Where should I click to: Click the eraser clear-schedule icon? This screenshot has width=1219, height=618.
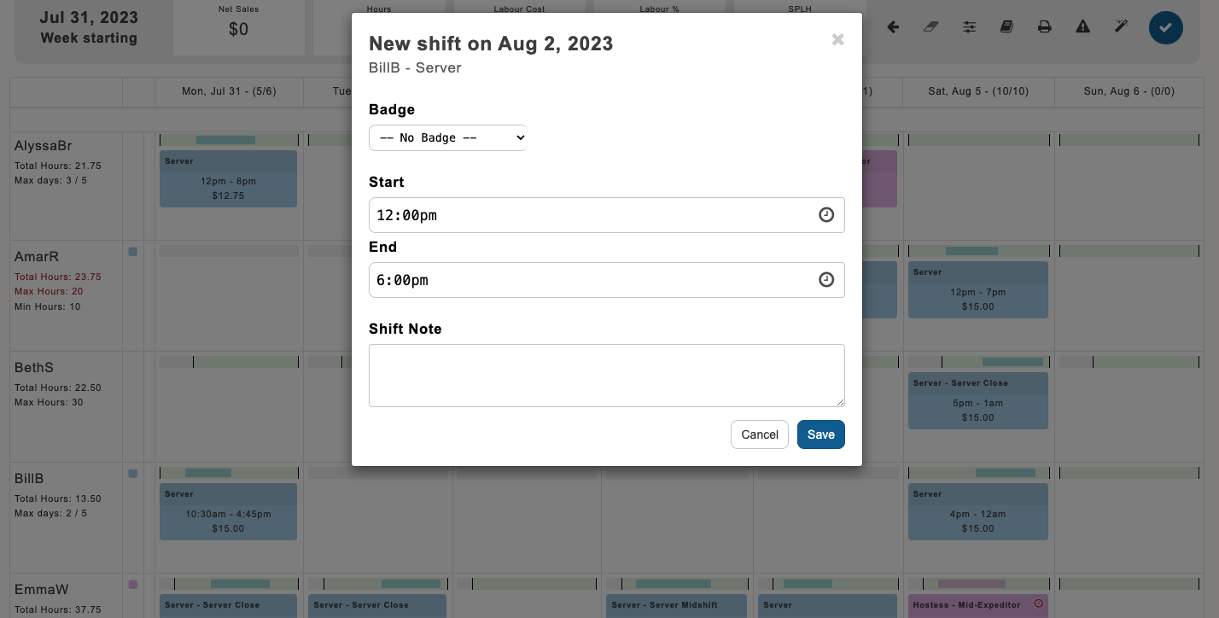point(931,26)
